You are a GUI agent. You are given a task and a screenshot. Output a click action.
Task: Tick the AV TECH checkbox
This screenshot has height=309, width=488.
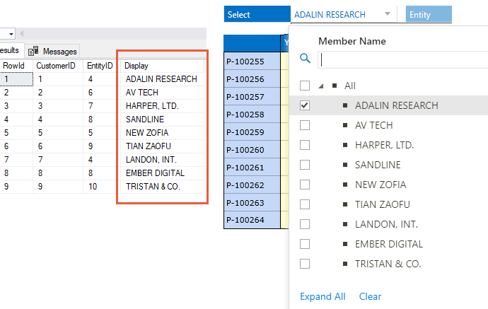tap(305, 125)
